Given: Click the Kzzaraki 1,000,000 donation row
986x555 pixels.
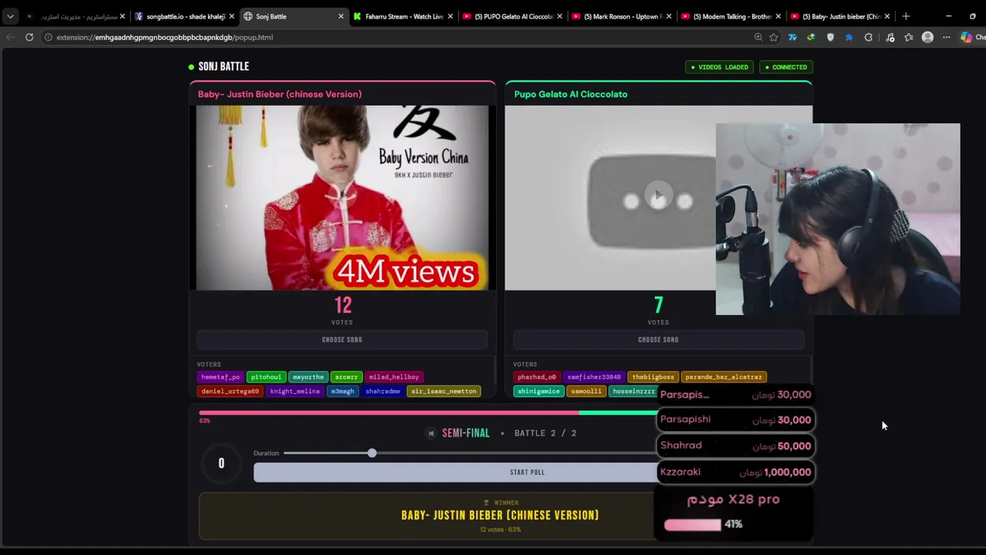Looking at the screenshot, I should [x=736, y=472].
